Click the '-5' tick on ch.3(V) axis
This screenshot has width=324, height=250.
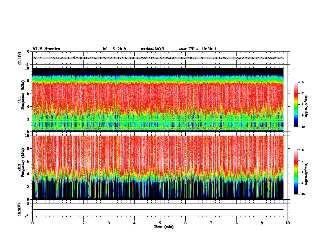[x=28, y=216]
